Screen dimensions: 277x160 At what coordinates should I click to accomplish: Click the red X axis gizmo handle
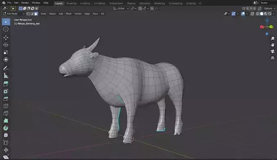coord(262,27)
